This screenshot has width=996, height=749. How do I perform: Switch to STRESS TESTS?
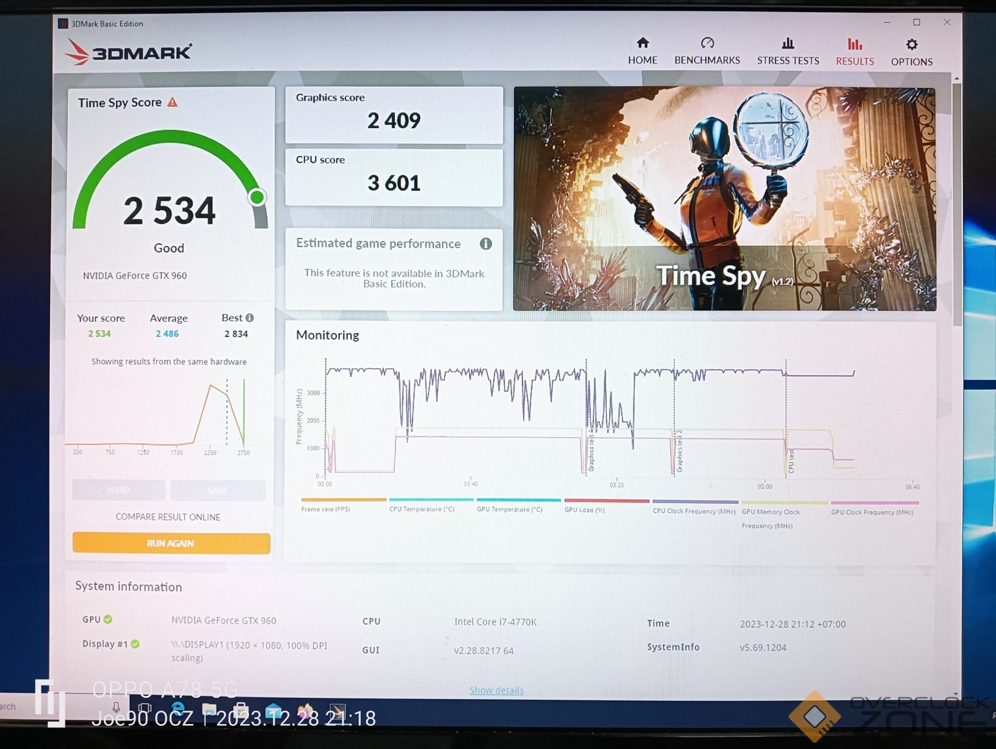(788, 52)
